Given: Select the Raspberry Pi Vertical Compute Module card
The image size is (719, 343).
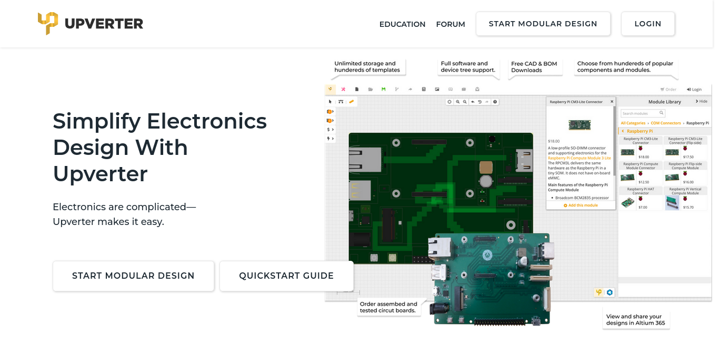Looking at the screenshot, I should (x=685, y=199).
